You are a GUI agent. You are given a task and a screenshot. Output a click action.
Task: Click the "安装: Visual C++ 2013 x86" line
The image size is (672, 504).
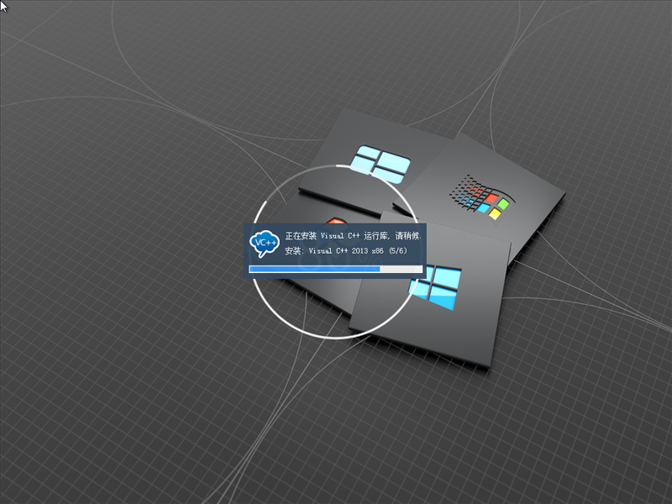click(334, 251)
